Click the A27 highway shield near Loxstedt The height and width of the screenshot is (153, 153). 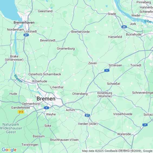pos(26,35)
